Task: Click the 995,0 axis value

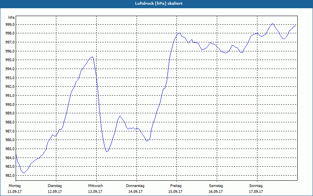Action: tap(11, 60)
